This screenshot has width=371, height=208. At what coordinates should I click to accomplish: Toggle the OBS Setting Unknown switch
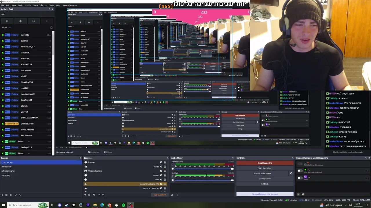click(300, 164)
